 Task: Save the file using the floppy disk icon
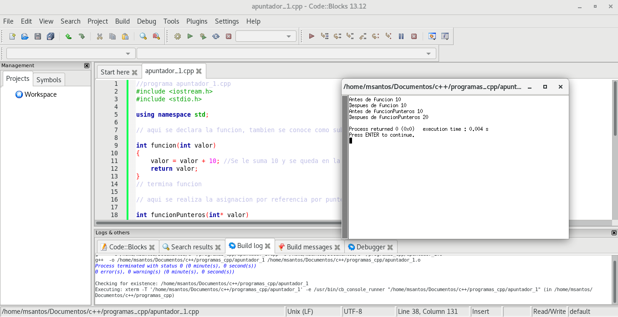(38, 36)
